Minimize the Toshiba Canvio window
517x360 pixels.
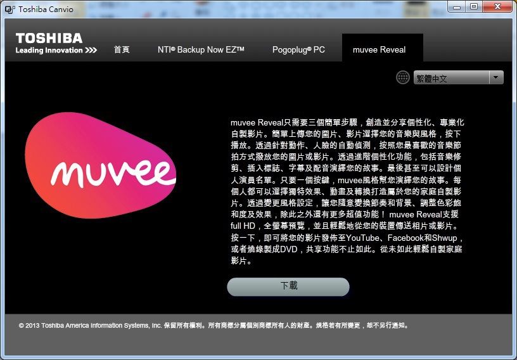[x=457, y=7]
